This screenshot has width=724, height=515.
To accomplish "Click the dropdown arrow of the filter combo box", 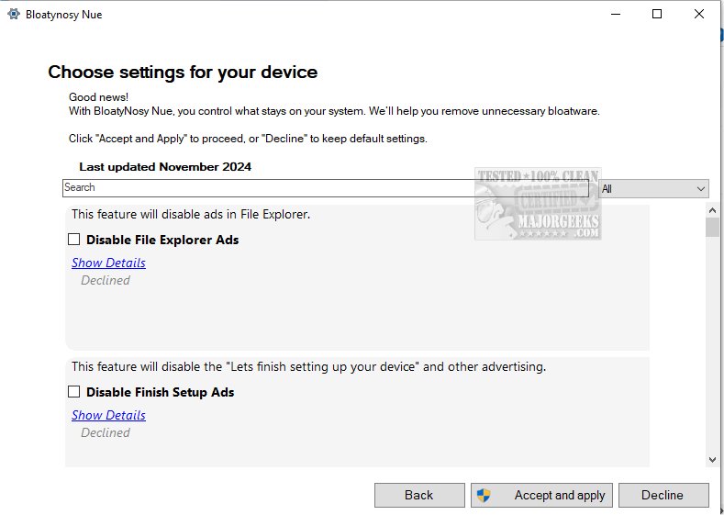I will (701, 188).
